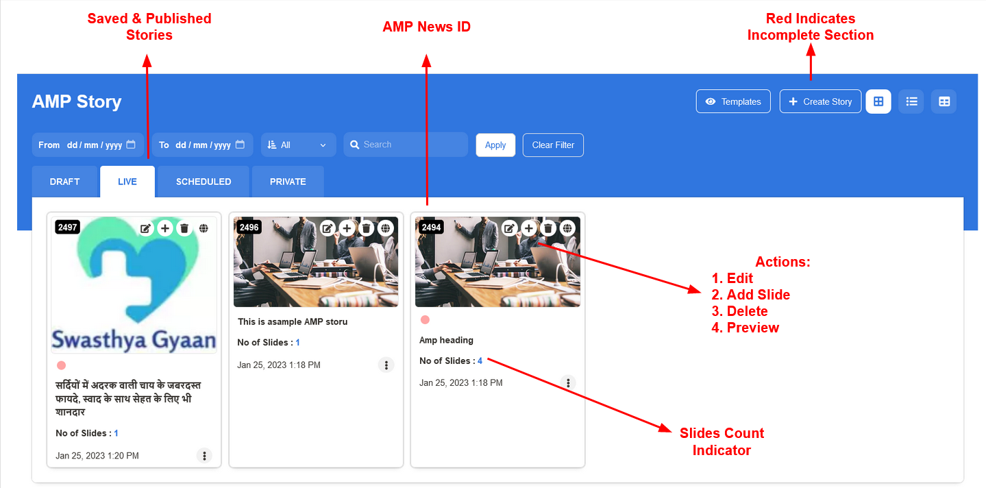Click the Search input field
The width and height of the screenshot is (986, 488).
[x=411, y=145]
